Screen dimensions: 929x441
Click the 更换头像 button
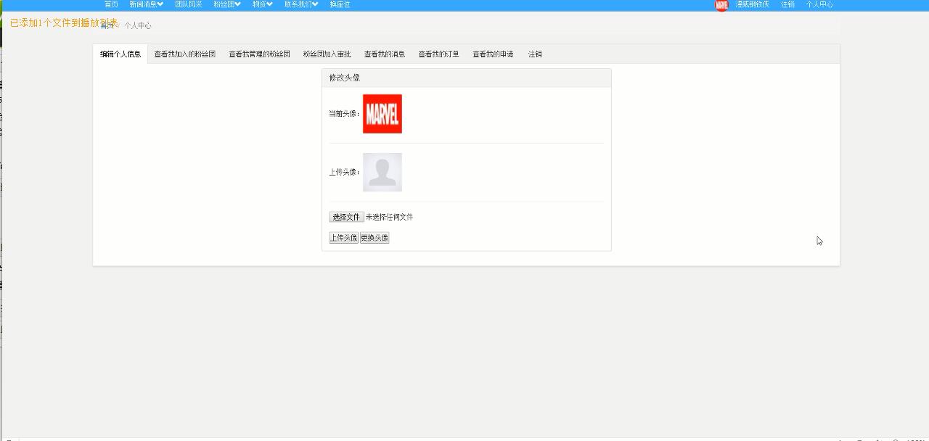pos(375,238)
